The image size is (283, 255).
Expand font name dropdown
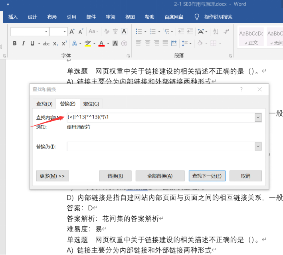click(x=46, y=32)
